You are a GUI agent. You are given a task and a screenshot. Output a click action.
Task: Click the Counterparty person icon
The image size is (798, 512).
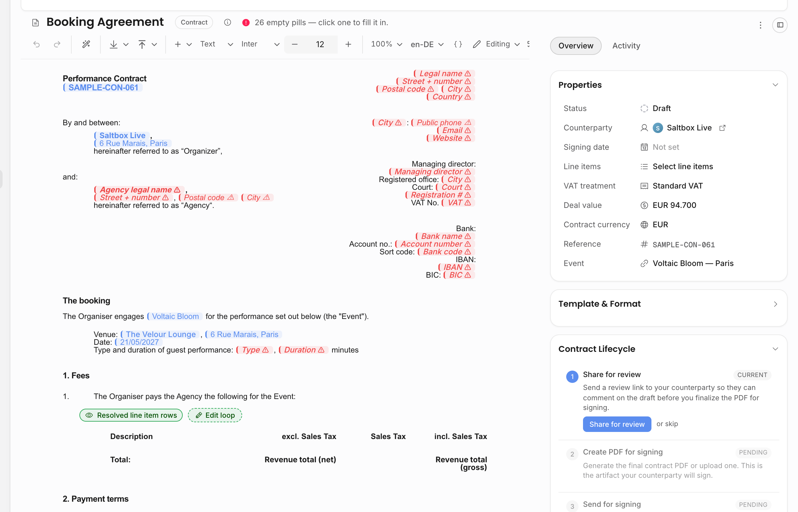coord(644,128)
